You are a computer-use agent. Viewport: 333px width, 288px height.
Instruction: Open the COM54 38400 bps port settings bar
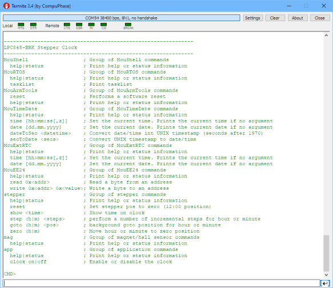[122, 18]
